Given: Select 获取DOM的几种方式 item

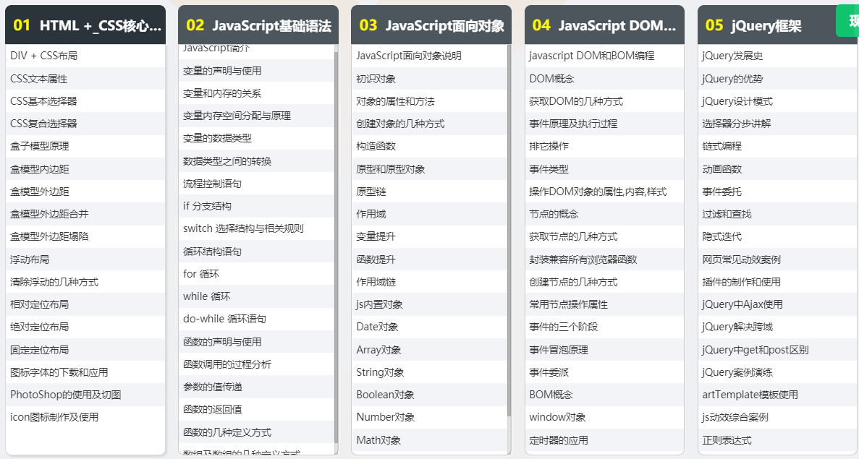Looking at the screenshot, I should click(x=604, y=101).
